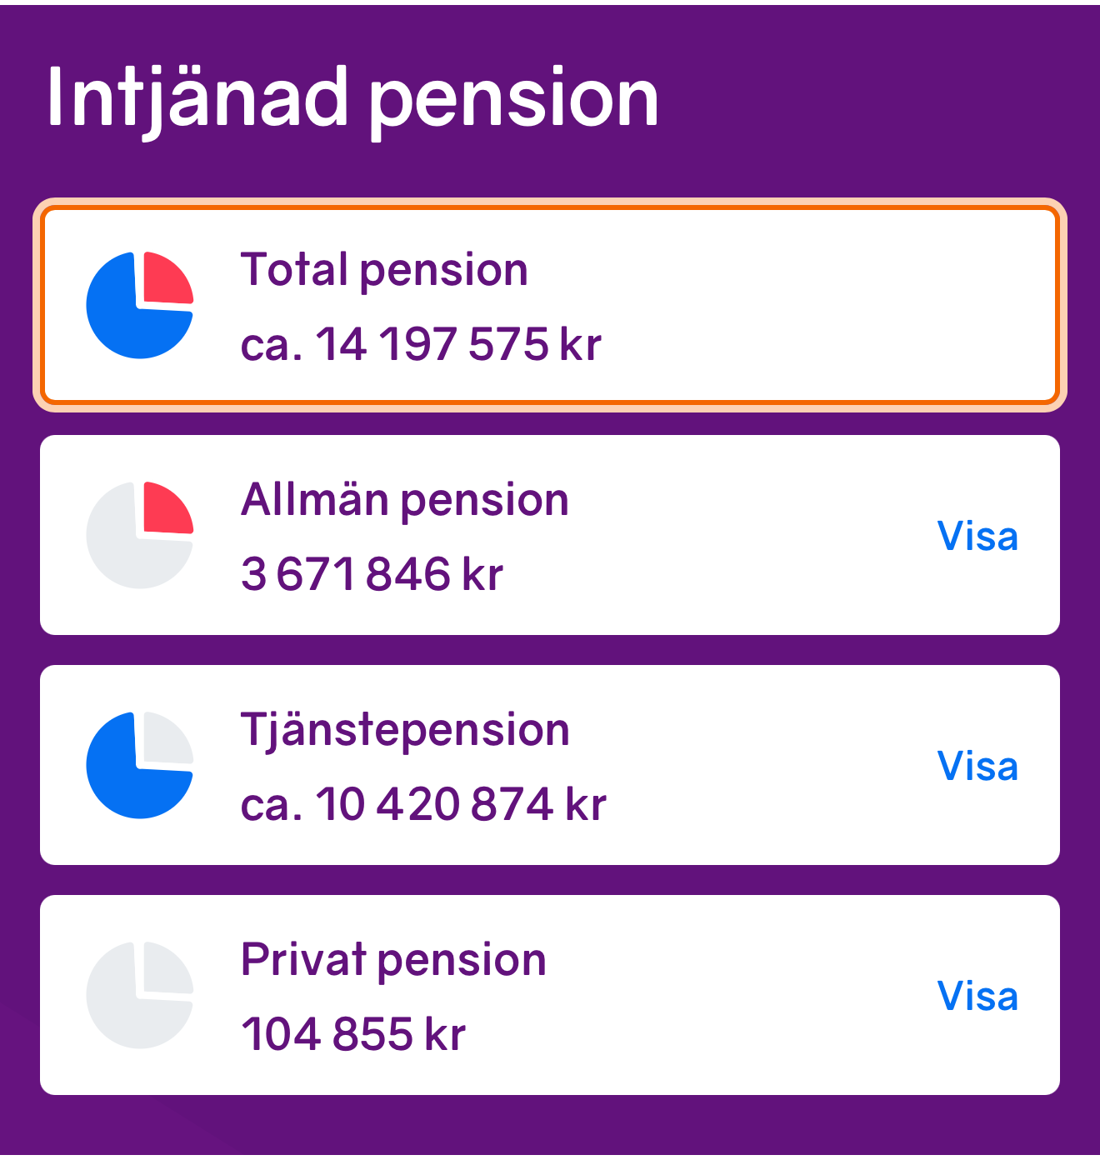Show details via Visa for Tjänstepension

[977, 767]
